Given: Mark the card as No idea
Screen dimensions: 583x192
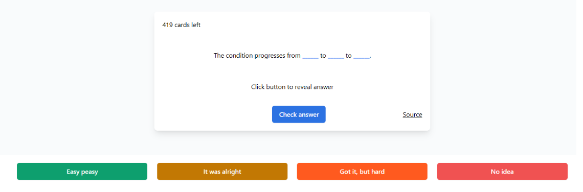Looking at the screenshot, I should click(x=502, y=172).
